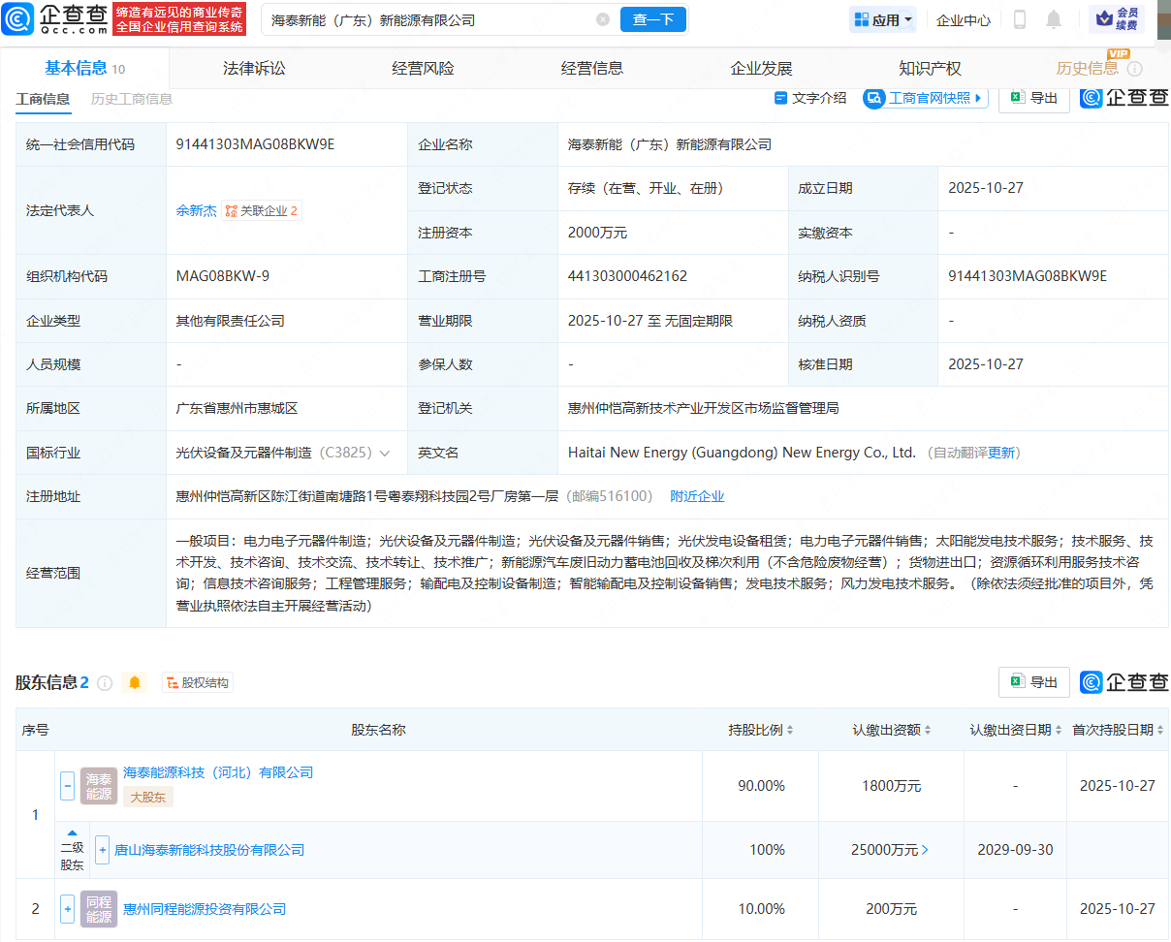Screen dimensions: 1171x942
Task: Click the info circle next to 股东信息
Action: [105, 682]
